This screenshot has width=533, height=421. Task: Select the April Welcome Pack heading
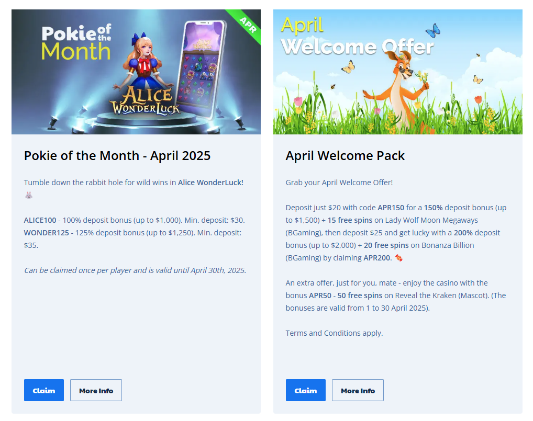[345, 156]
